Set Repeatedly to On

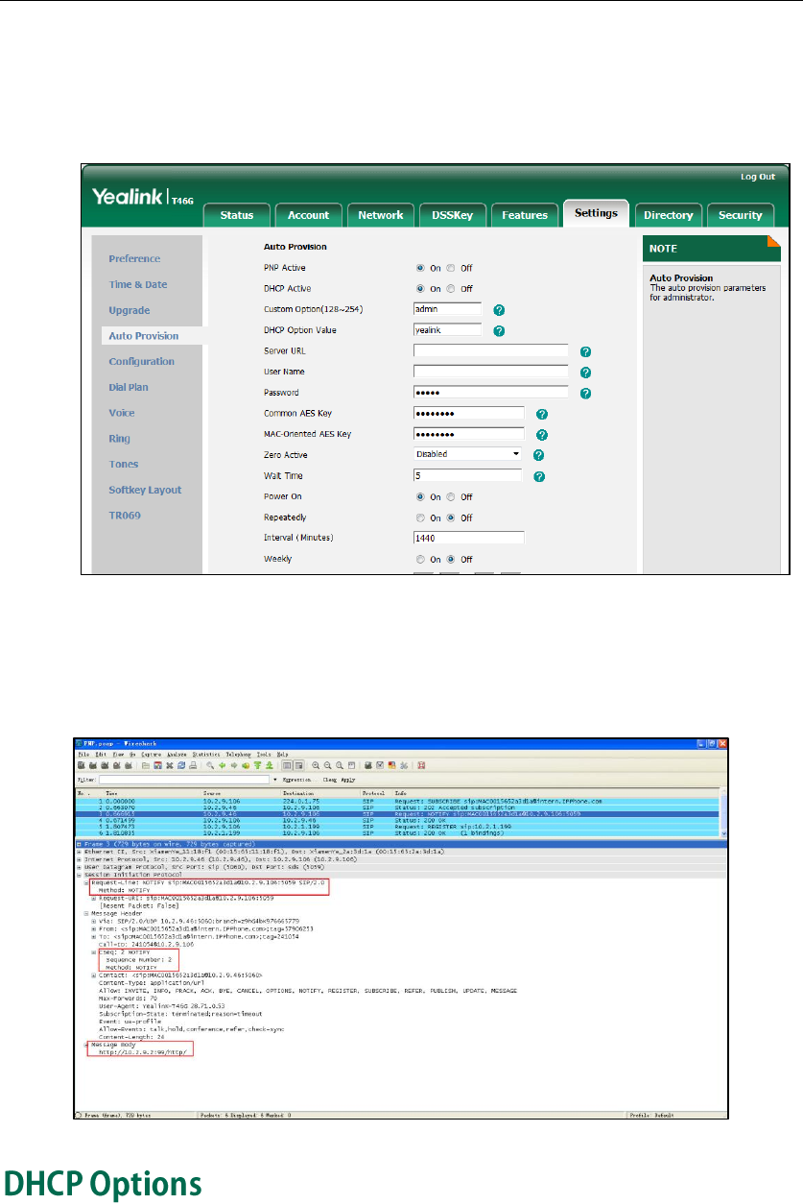coord(421,518)
